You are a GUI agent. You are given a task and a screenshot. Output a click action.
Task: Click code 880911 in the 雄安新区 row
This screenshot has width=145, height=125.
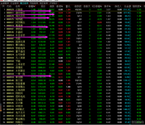pyautogui.click(x=10, y=13)
